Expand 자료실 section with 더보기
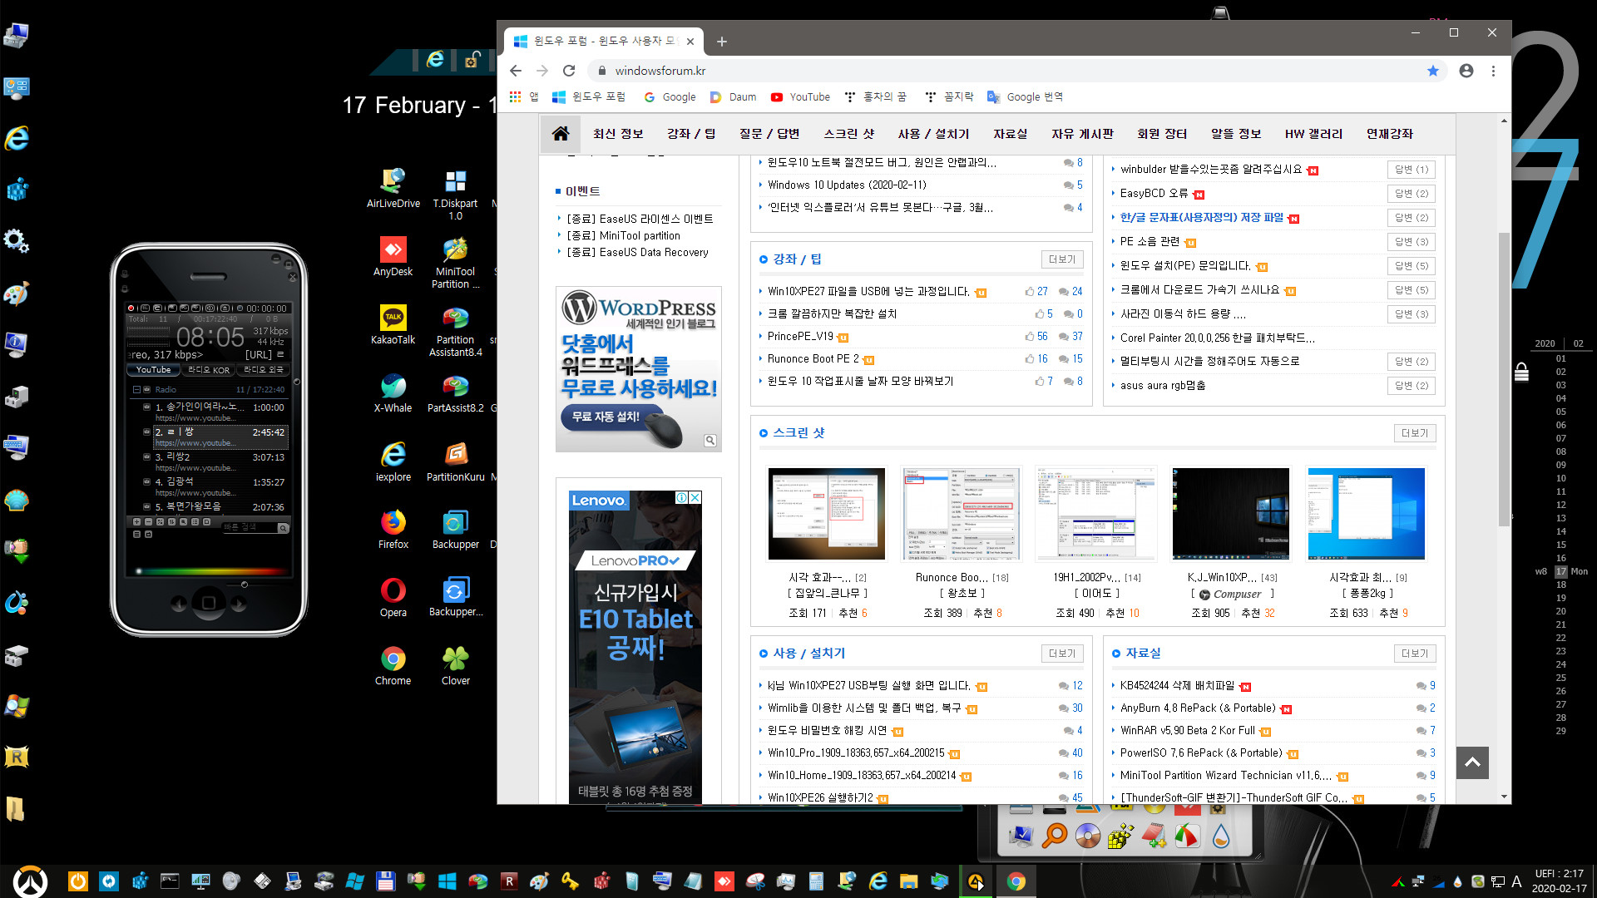 1415,654
